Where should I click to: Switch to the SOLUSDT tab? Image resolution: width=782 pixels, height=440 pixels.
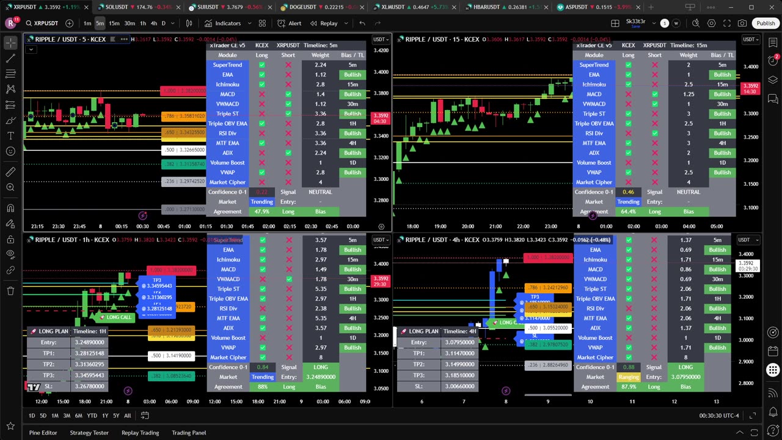click(x=138, y=7)
